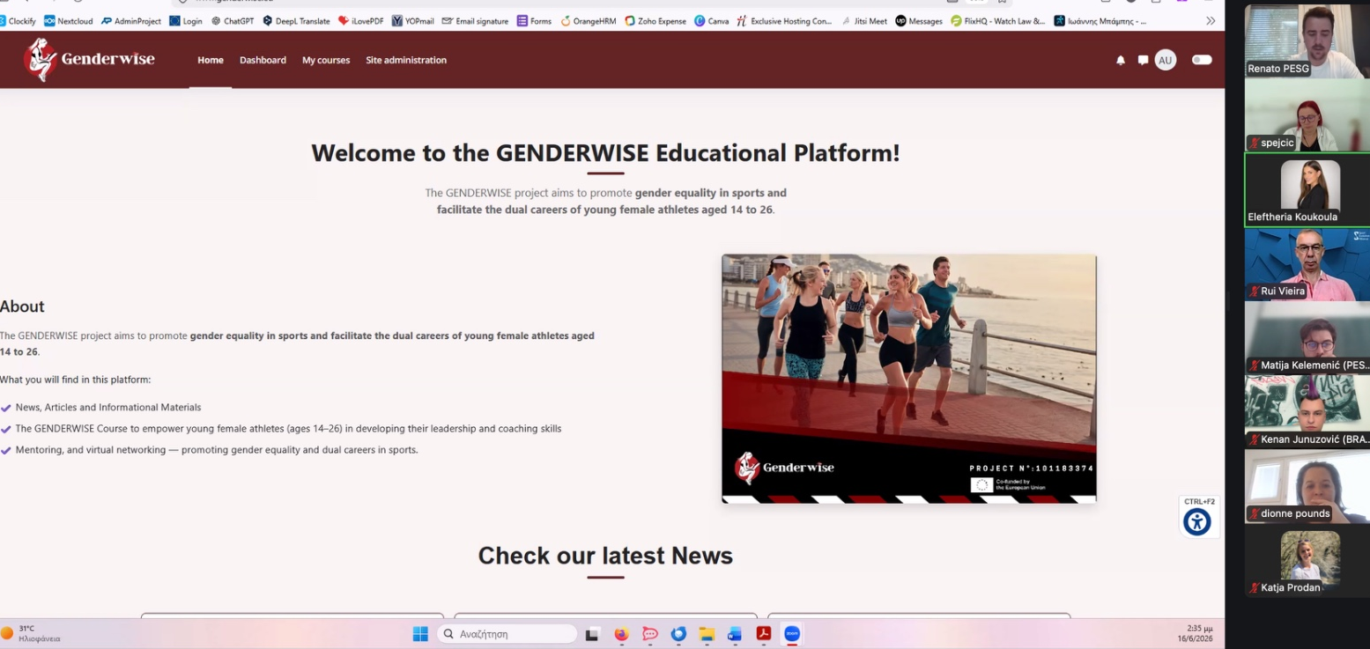
Task: Click the taskbar search box
Action: pyautogui.click(x=507, y=634)
